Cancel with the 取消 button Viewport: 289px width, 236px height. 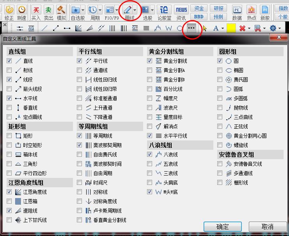pyautogui.click(x=268, y=227)
